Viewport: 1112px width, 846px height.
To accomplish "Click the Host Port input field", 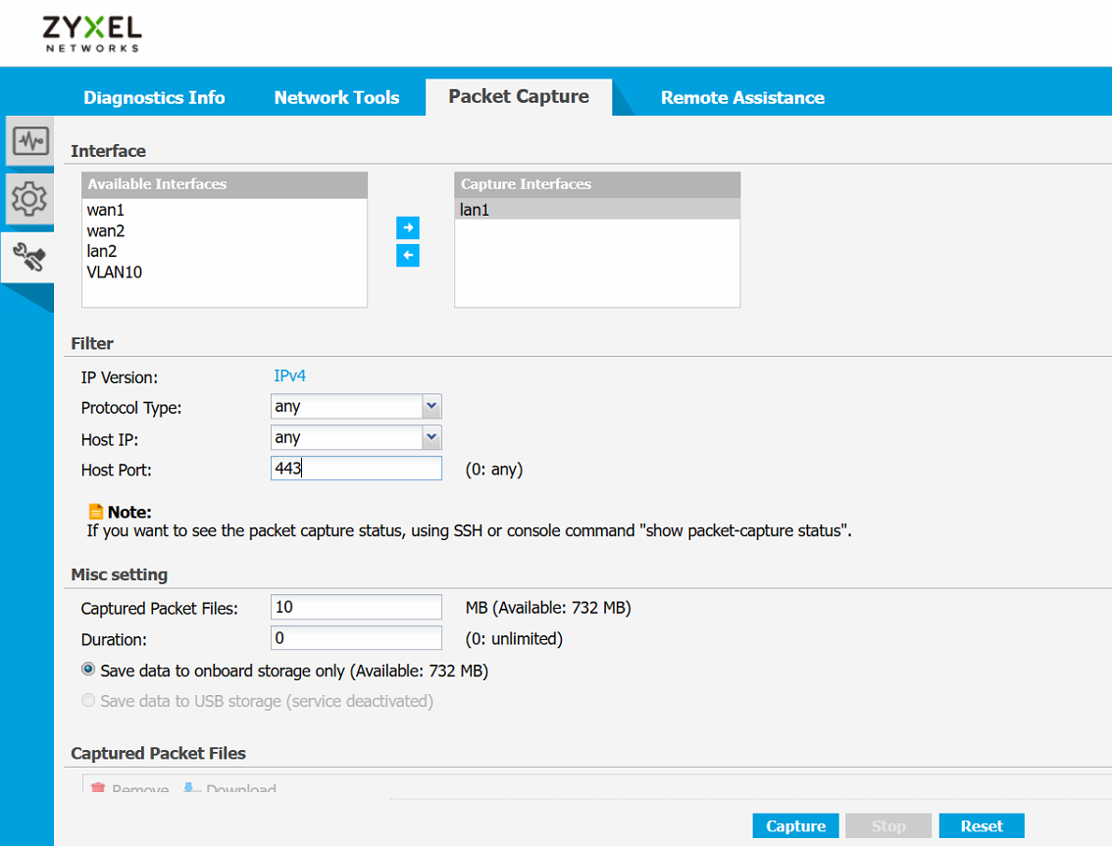I will click(356, 470).
